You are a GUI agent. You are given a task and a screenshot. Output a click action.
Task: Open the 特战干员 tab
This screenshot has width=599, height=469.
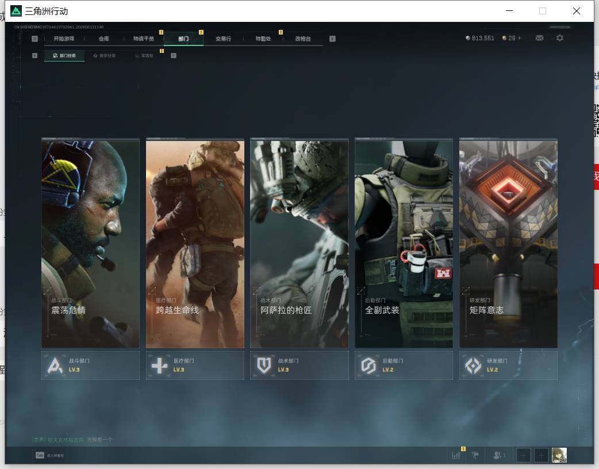[144, 39]
